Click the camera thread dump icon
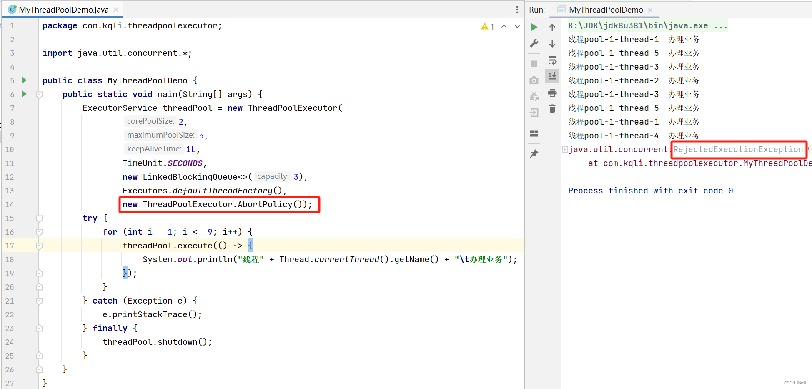The height and width of the screenshot is (389, 812). point(534,80)
